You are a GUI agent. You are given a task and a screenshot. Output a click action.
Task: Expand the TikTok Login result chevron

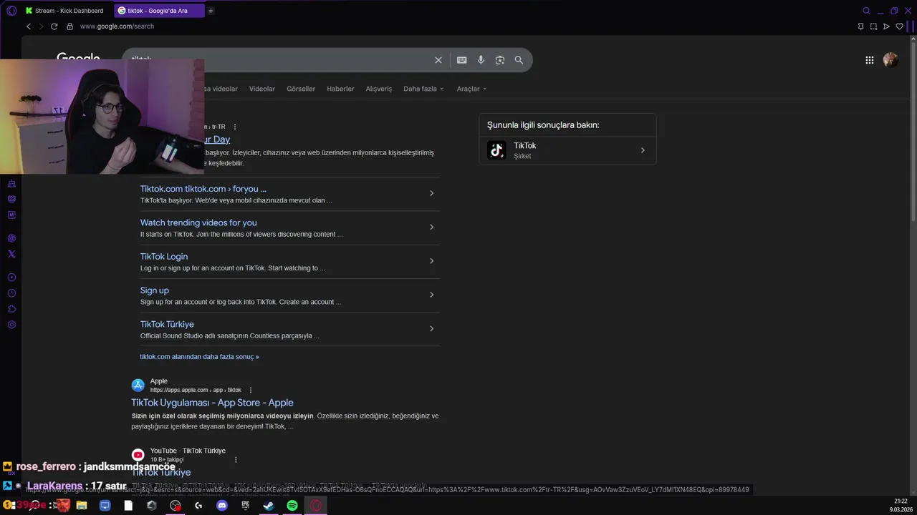click(x=431, y=261)
